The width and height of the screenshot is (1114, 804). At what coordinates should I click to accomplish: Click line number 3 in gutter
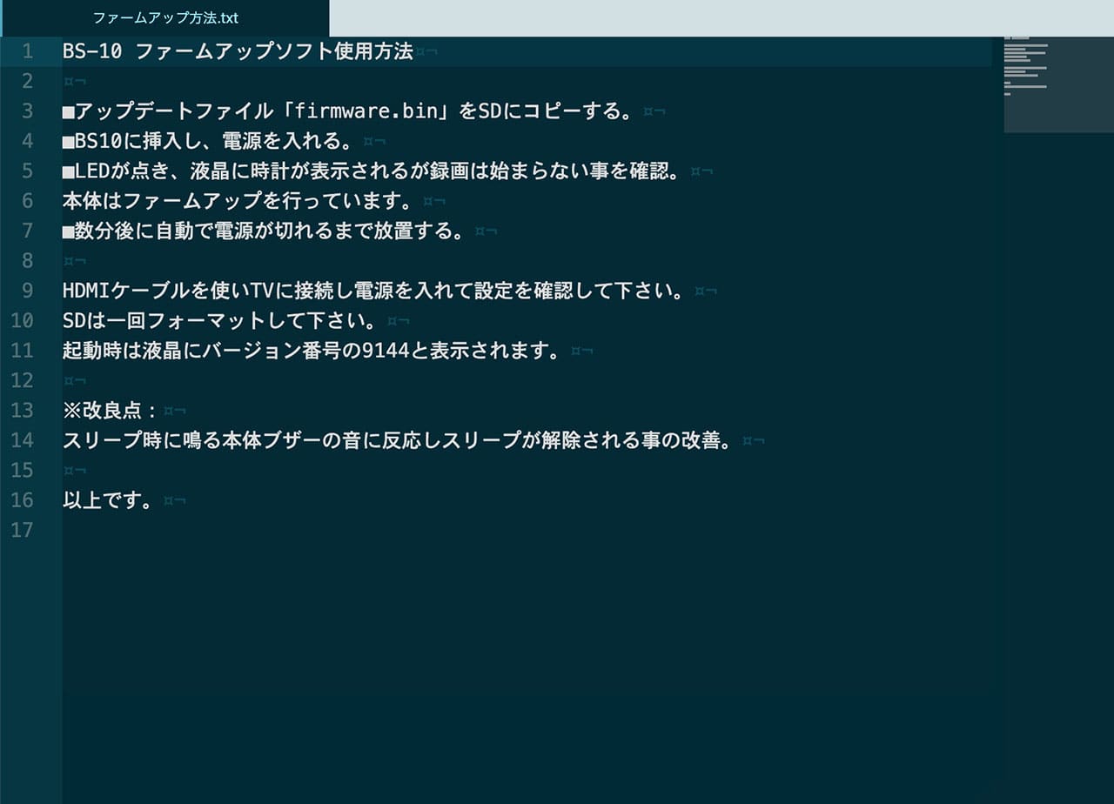click(27, 111)
